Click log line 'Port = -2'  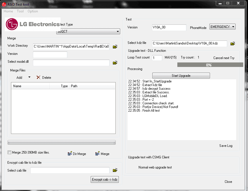tap(141, 100)
